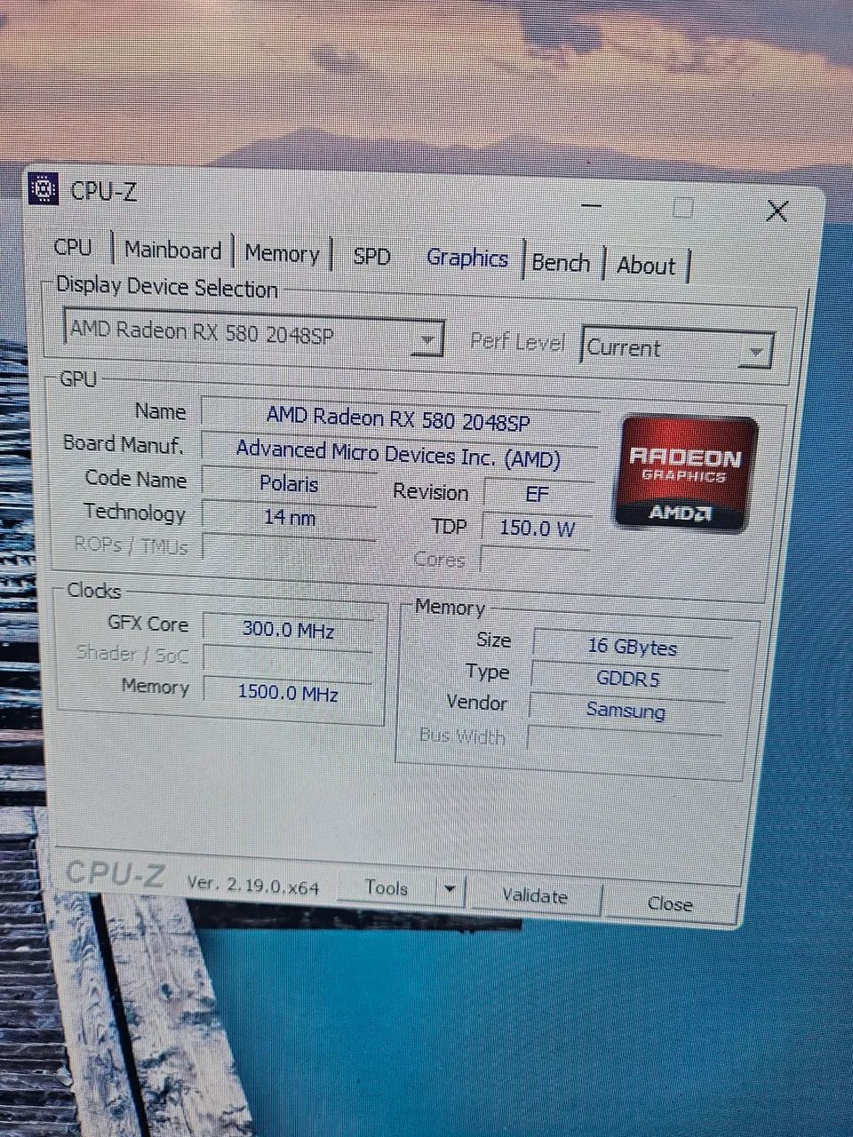Open the About tab
Image resolution: width=853 pixels, height=1137 pixels.
[646, 266]
